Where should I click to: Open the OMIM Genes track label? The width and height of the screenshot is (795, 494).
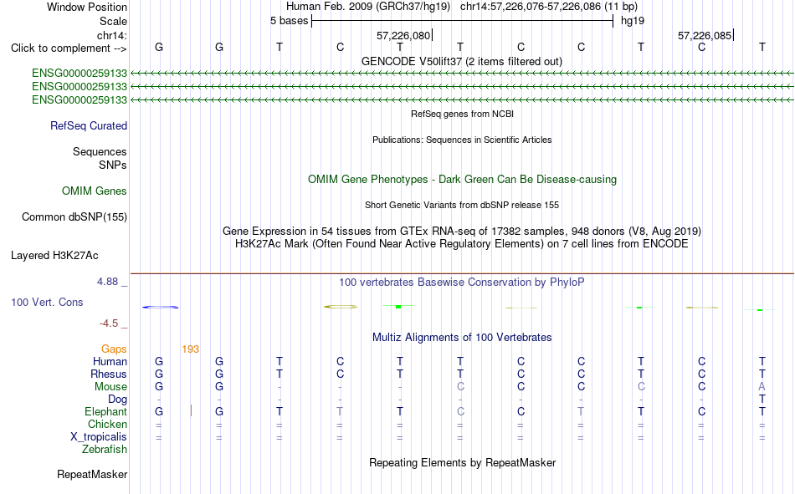(95, 191)
